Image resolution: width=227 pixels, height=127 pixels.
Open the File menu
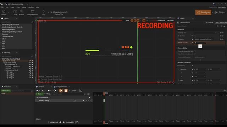[x=2, y=7]
